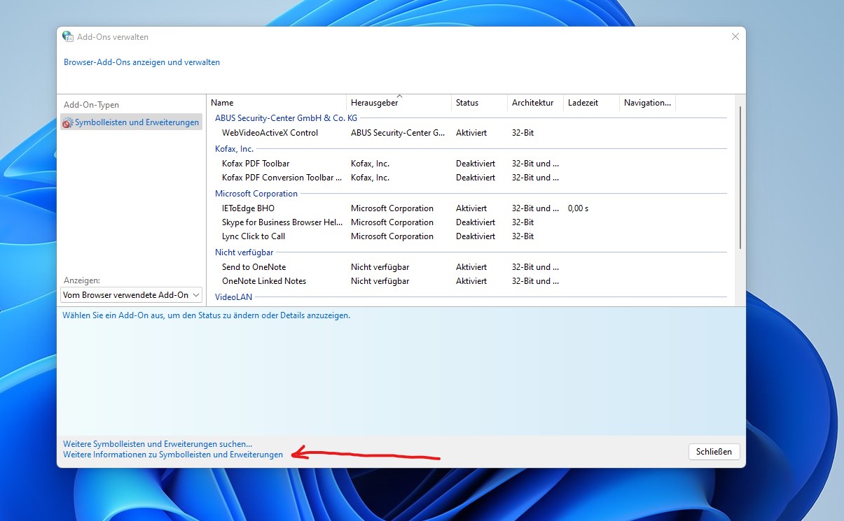Select WebVideoActiveX Control add-on

pyautogui.click(x=270, y=133)
